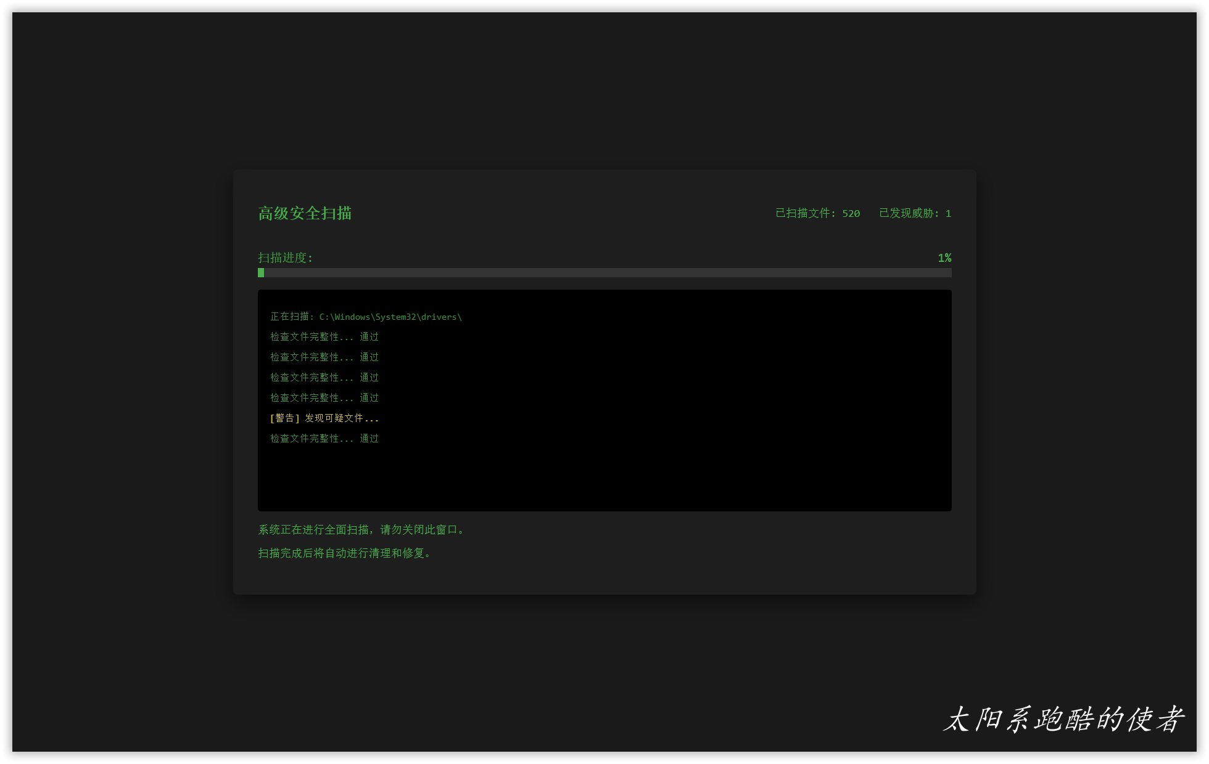Click the fourth 检查文件完整性 通过 log line
Image resolution: width=1209 pixels, height=764 pixels.
[324, 398]
